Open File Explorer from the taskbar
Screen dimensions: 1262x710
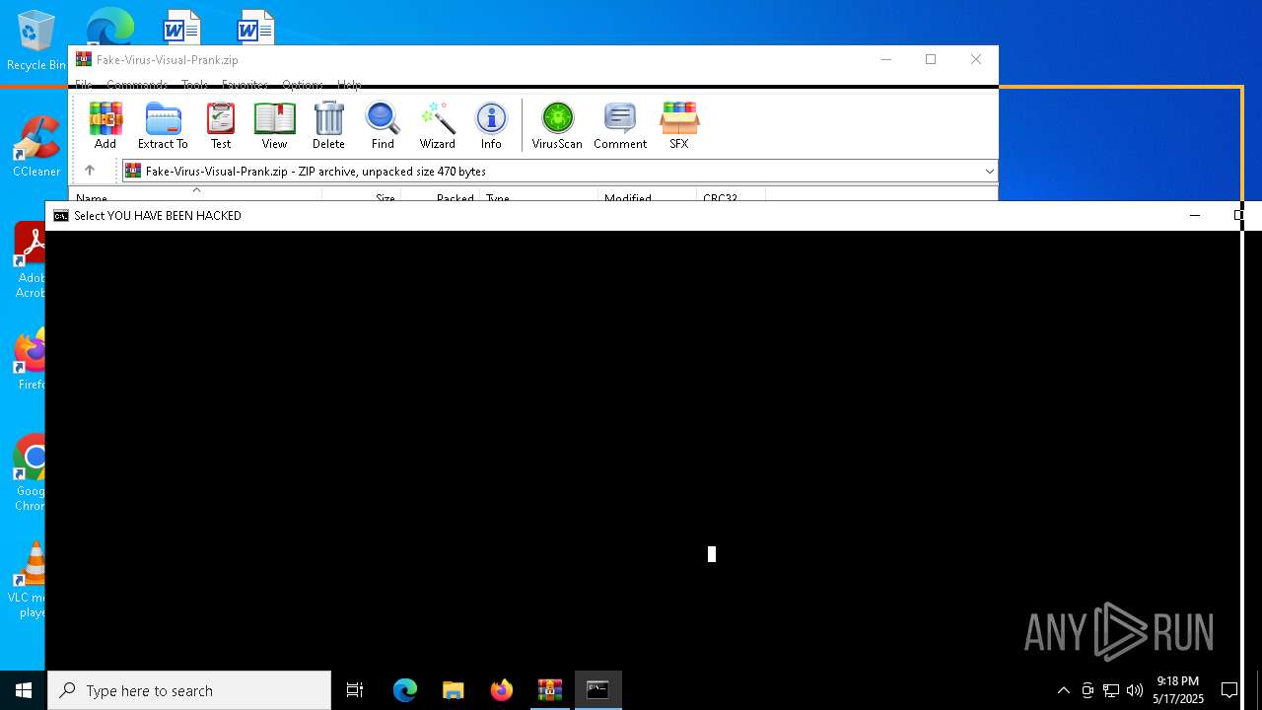click(453, 690)
